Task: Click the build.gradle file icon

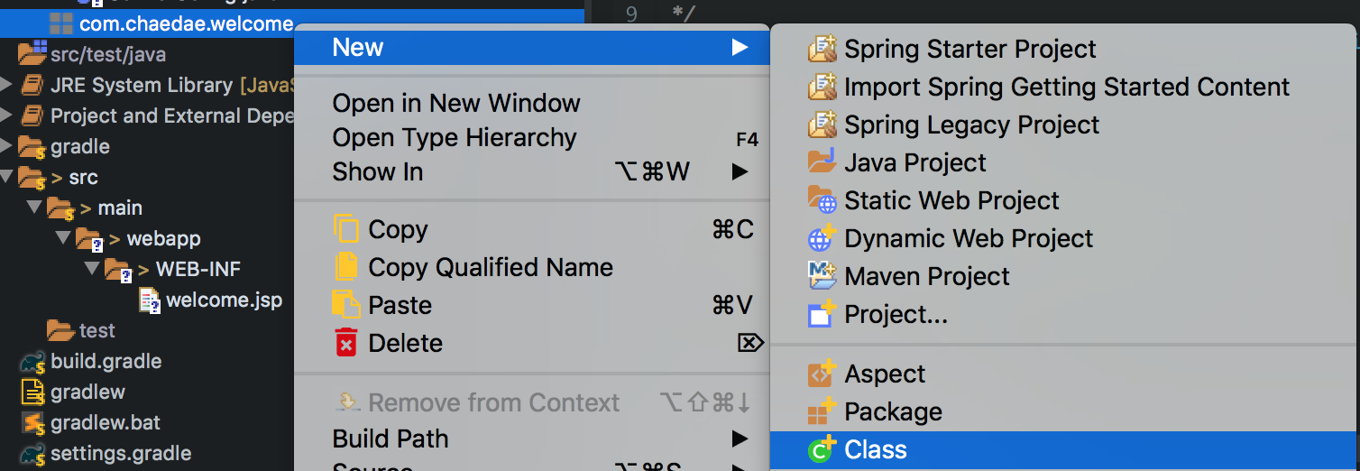Action: click(33, 362)
